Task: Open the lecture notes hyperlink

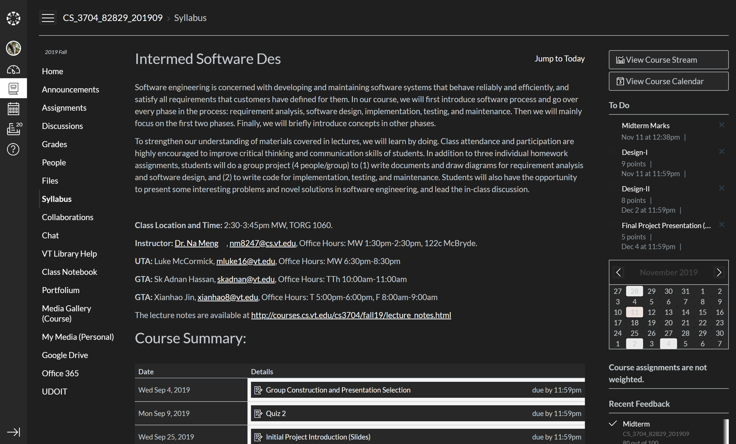Action: point(351,315)
